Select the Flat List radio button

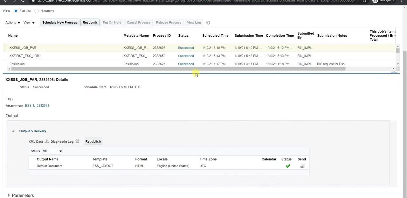[x=16, y=11]
